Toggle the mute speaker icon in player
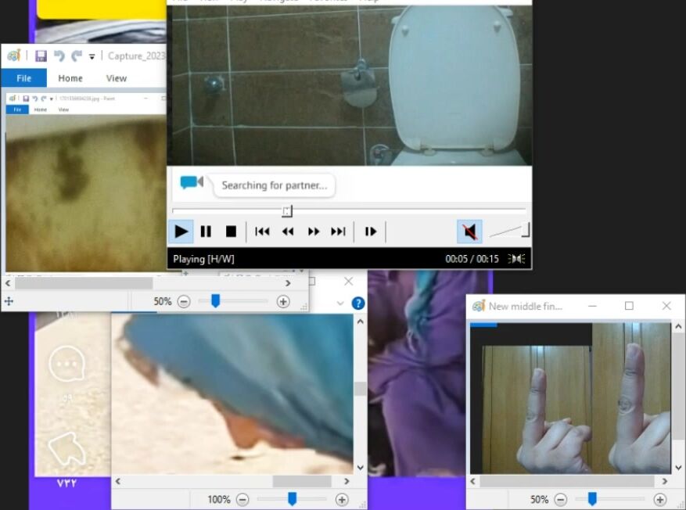686x510 pixels. click(469, 232)
